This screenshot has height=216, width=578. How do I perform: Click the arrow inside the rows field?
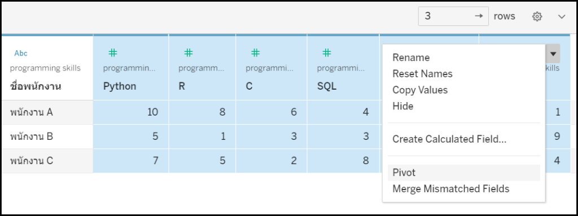click(x=479, y=16)
